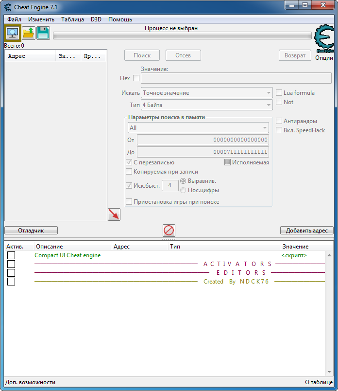Click Доп. возможности in the status bar
This screenshot has height=391, width=338.
[x=31, y=382]
